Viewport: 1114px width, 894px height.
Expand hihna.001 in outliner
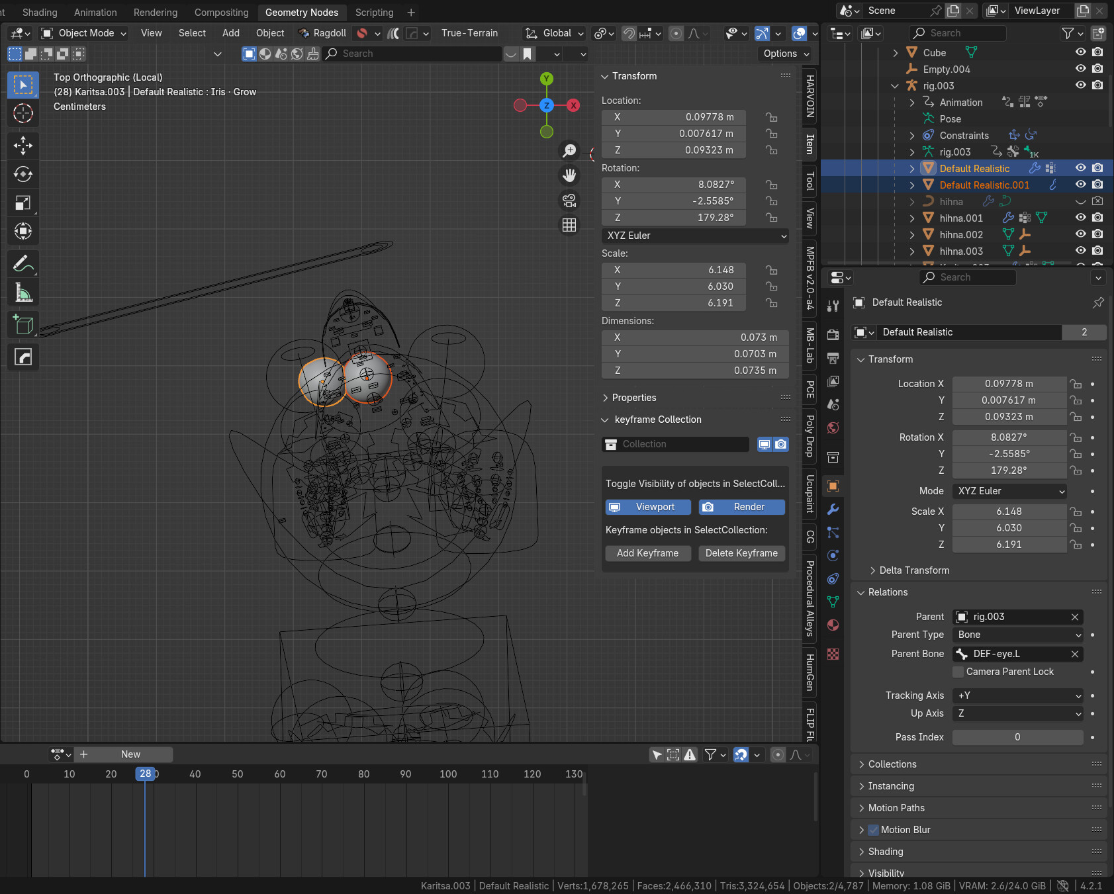(x=912, y=218)
